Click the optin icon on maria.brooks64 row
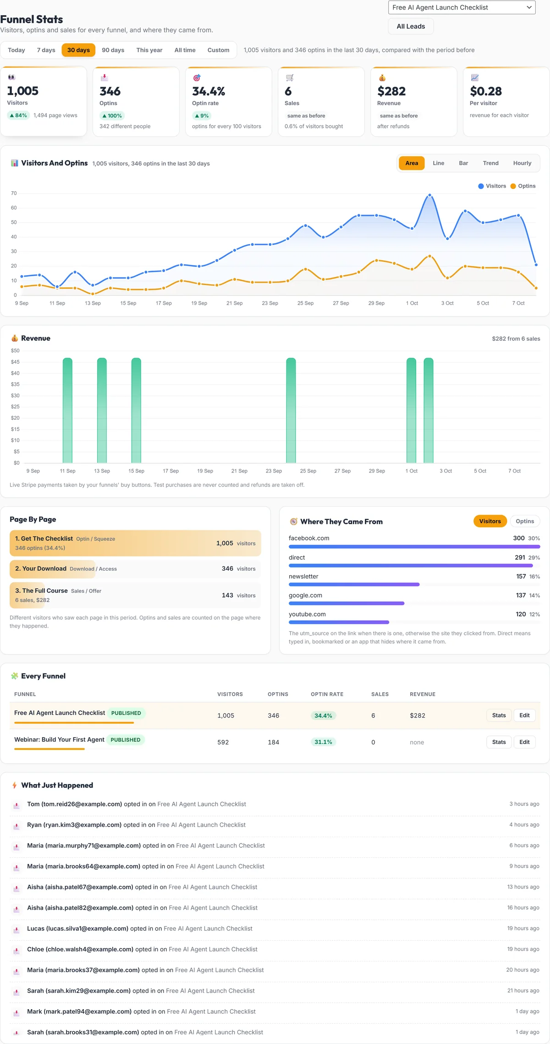This screenshot has width=550, height=1044. tap(16, 867)
